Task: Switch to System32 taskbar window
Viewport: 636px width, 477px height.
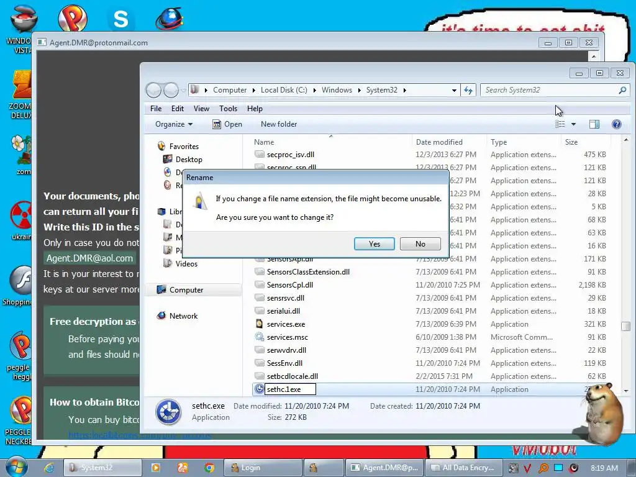Action: pos(102,468)
